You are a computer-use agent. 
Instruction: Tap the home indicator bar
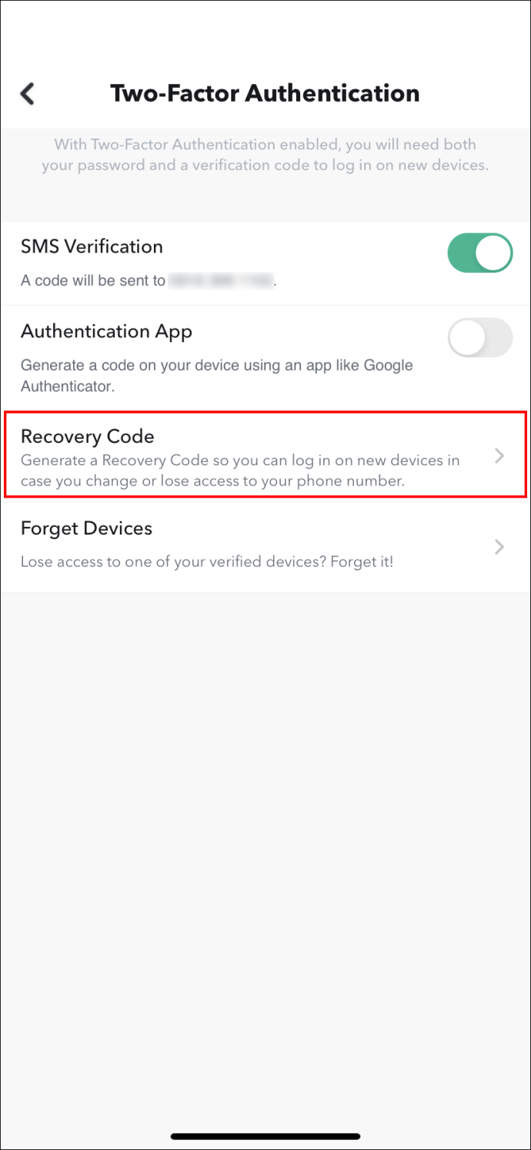(265, 1136)
